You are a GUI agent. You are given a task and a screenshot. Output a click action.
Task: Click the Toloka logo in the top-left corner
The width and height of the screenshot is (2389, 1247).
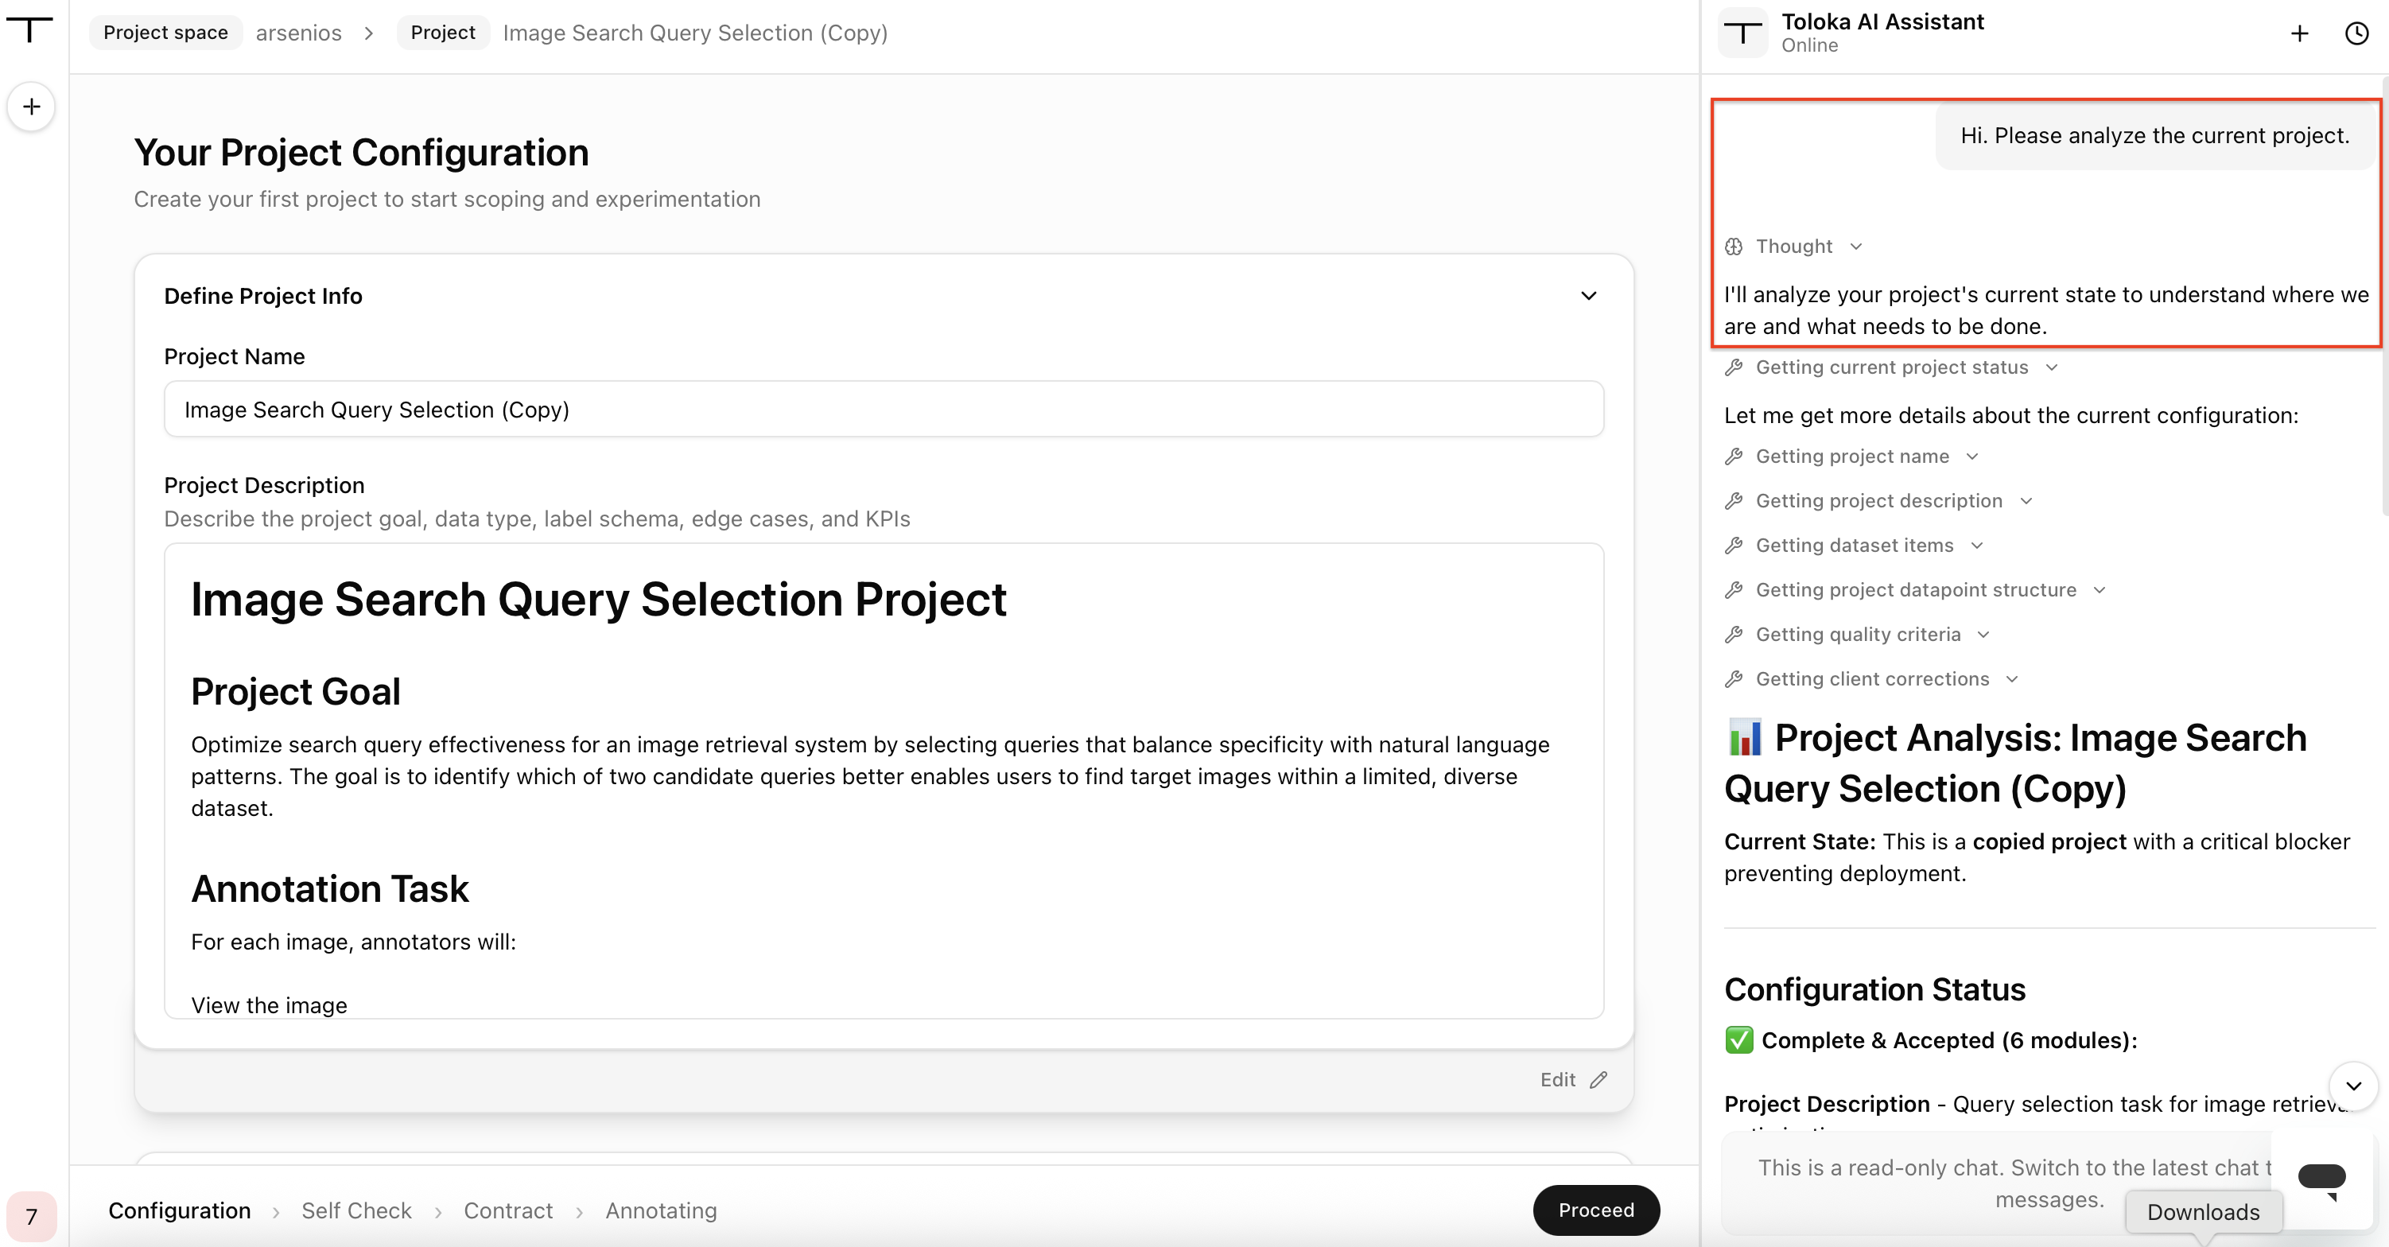[29, 29]
